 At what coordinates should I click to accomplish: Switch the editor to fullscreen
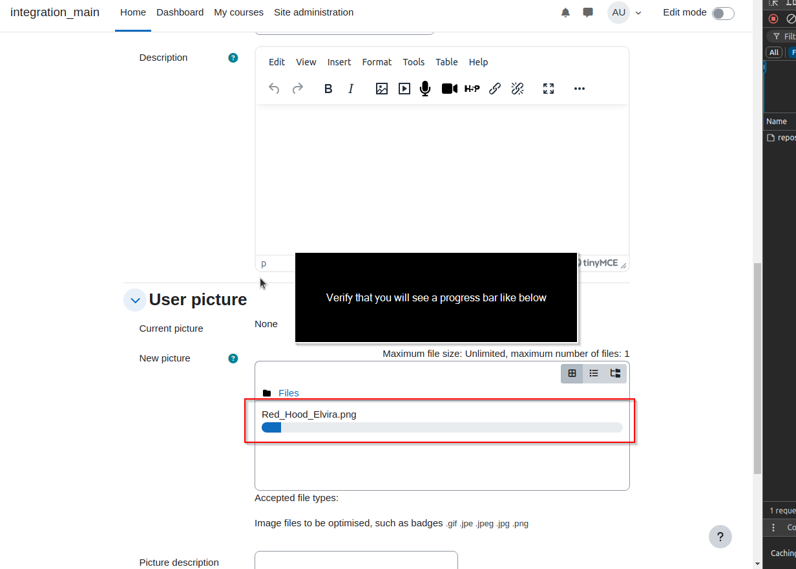pyautogui.click(x=549, y=89)
